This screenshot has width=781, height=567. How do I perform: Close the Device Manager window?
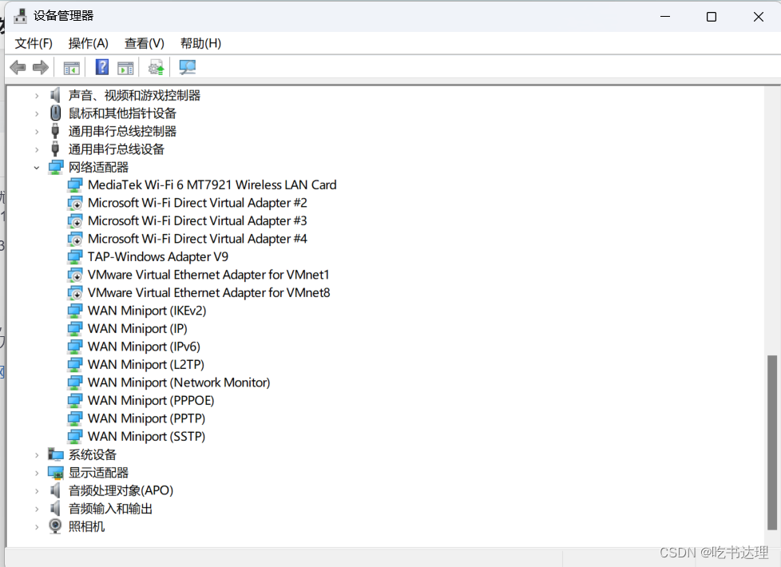[x=758, y=17]
